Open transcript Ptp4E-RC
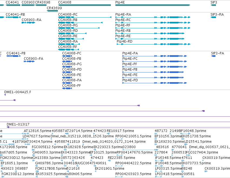Screen dimensions: 230x178 point(123,20)
